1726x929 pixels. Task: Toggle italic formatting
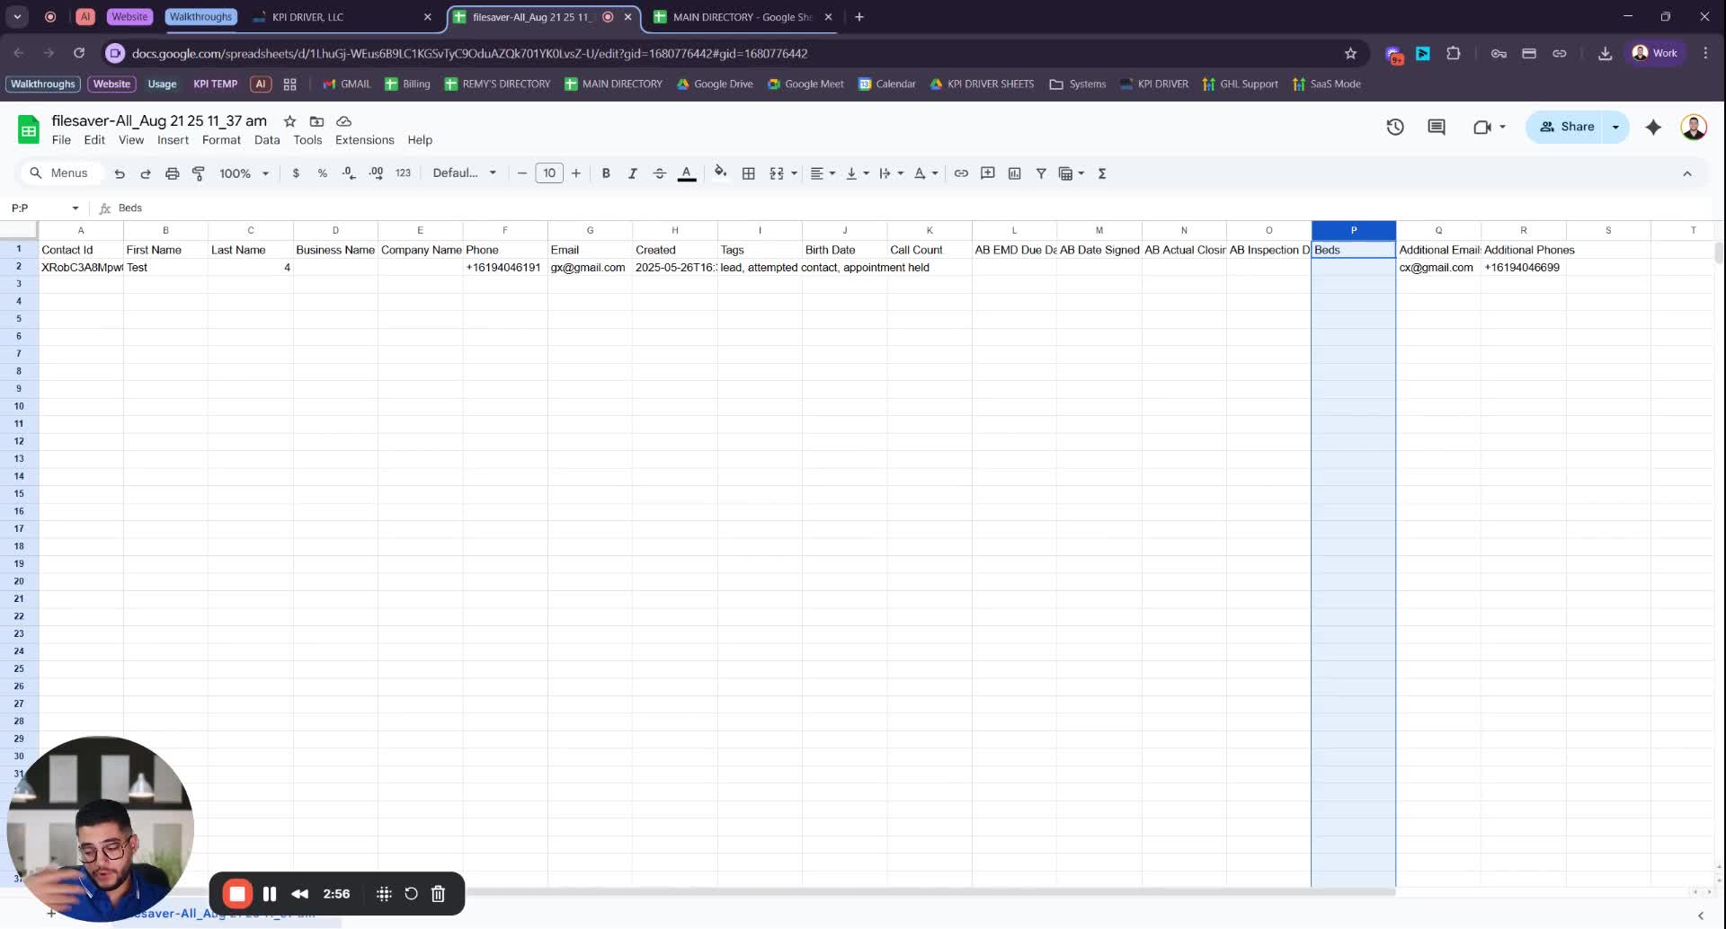tap(632, 173)
